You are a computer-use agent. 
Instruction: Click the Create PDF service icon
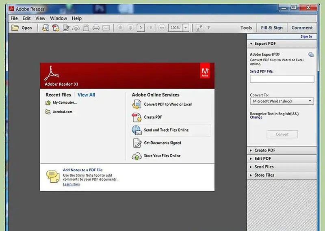[x=136, y=117]
